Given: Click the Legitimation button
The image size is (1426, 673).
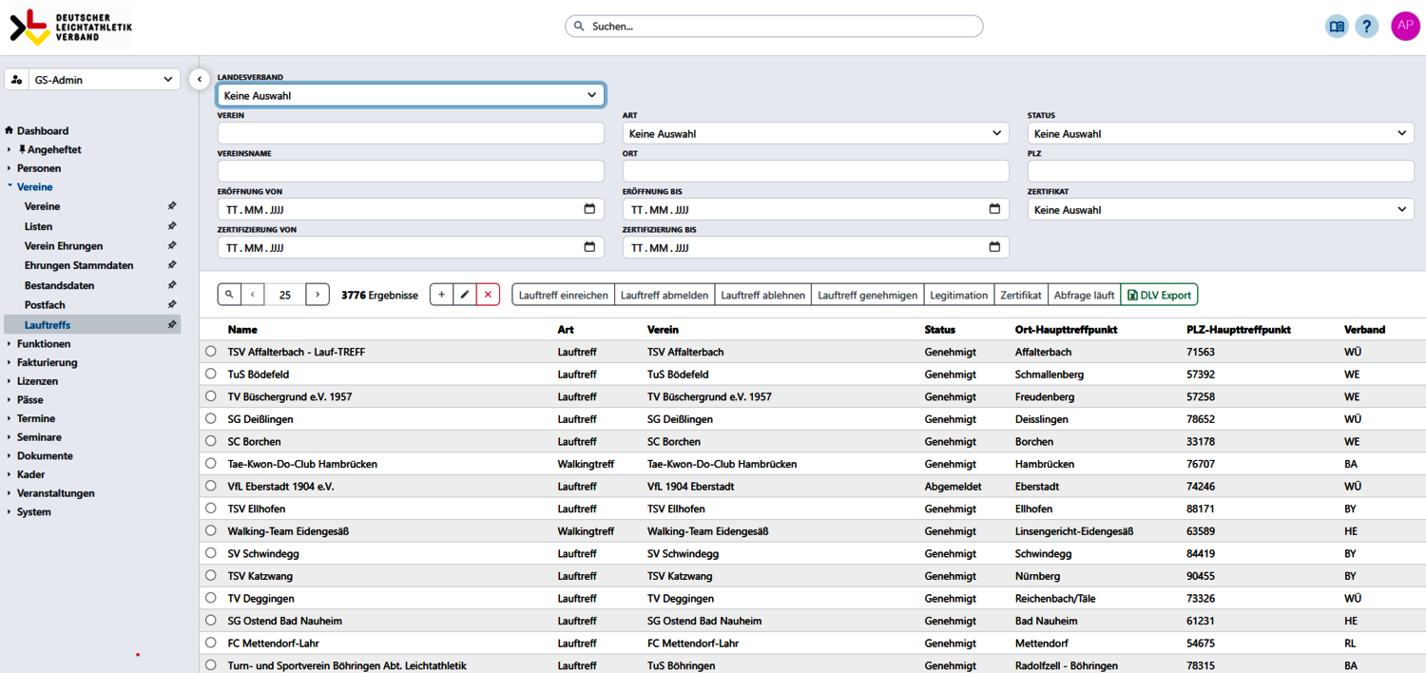Looking at the screenshot, I should [x=958, y=294].
